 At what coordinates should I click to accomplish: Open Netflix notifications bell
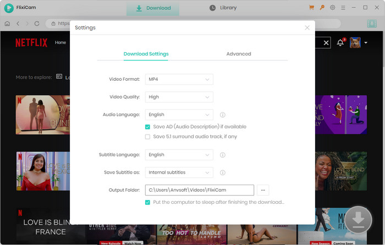(x=340, y=42)
